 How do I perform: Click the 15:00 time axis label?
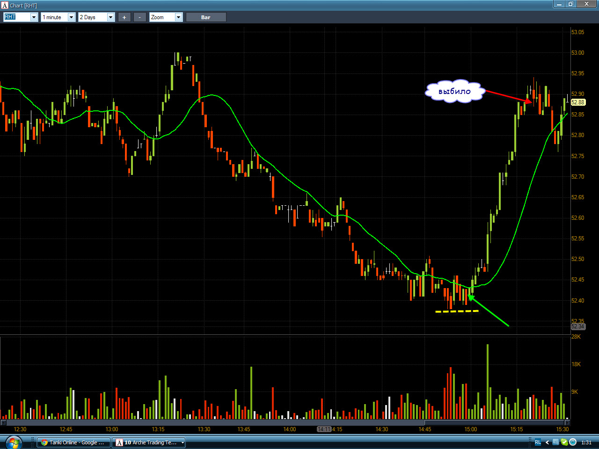click(x=471, y=429)
